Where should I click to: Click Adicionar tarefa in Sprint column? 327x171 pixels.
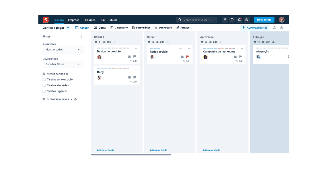(157, 150)
